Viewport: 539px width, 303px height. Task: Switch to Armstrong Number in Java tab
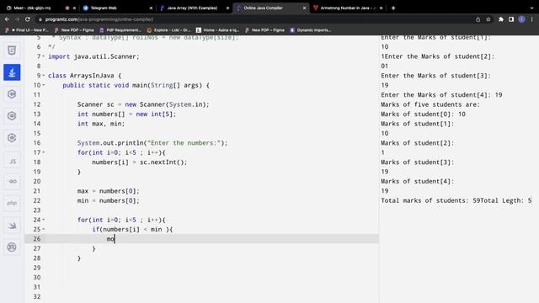pos(348,8)
